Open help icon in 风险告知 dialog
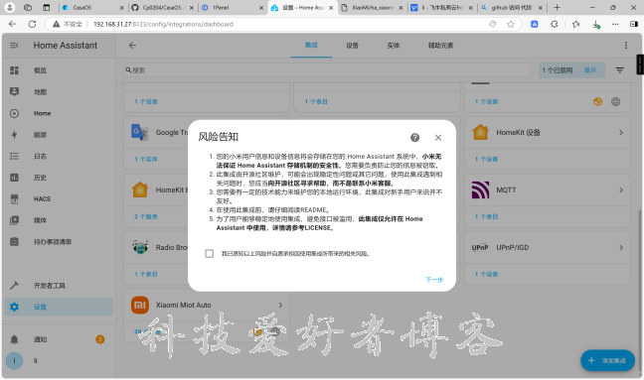Image resolution: width=644 pixels, height=380 pixels. point(414,138)
